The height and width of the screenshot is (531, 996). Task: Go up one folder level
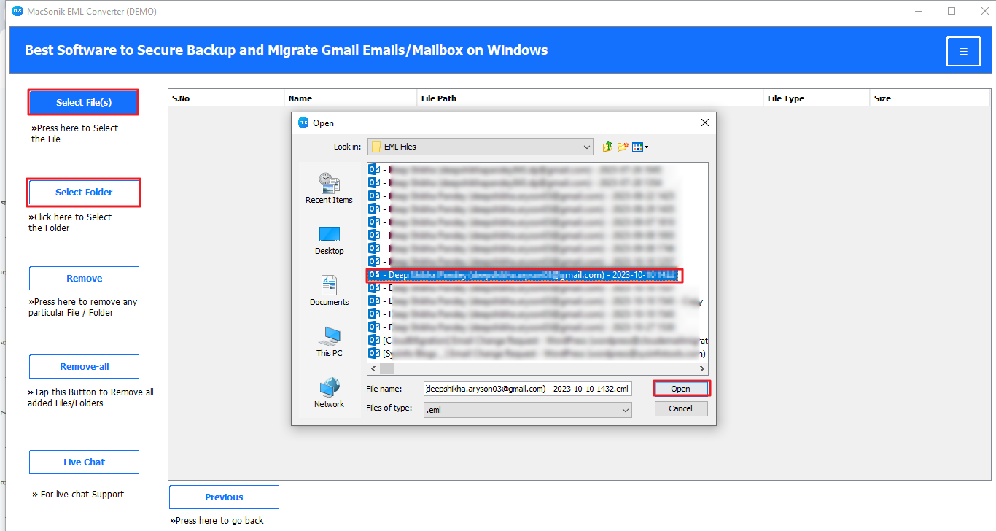tap(607, 147)
